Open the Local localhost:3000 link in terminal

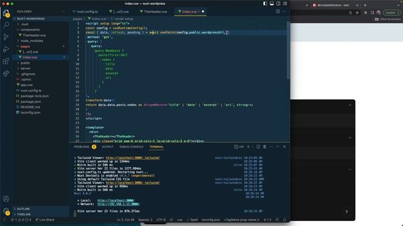(x=116, y=201)
